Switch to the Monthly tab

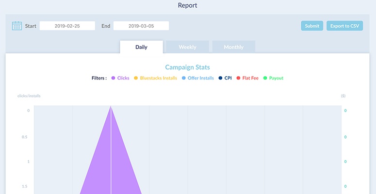[233, 47]
